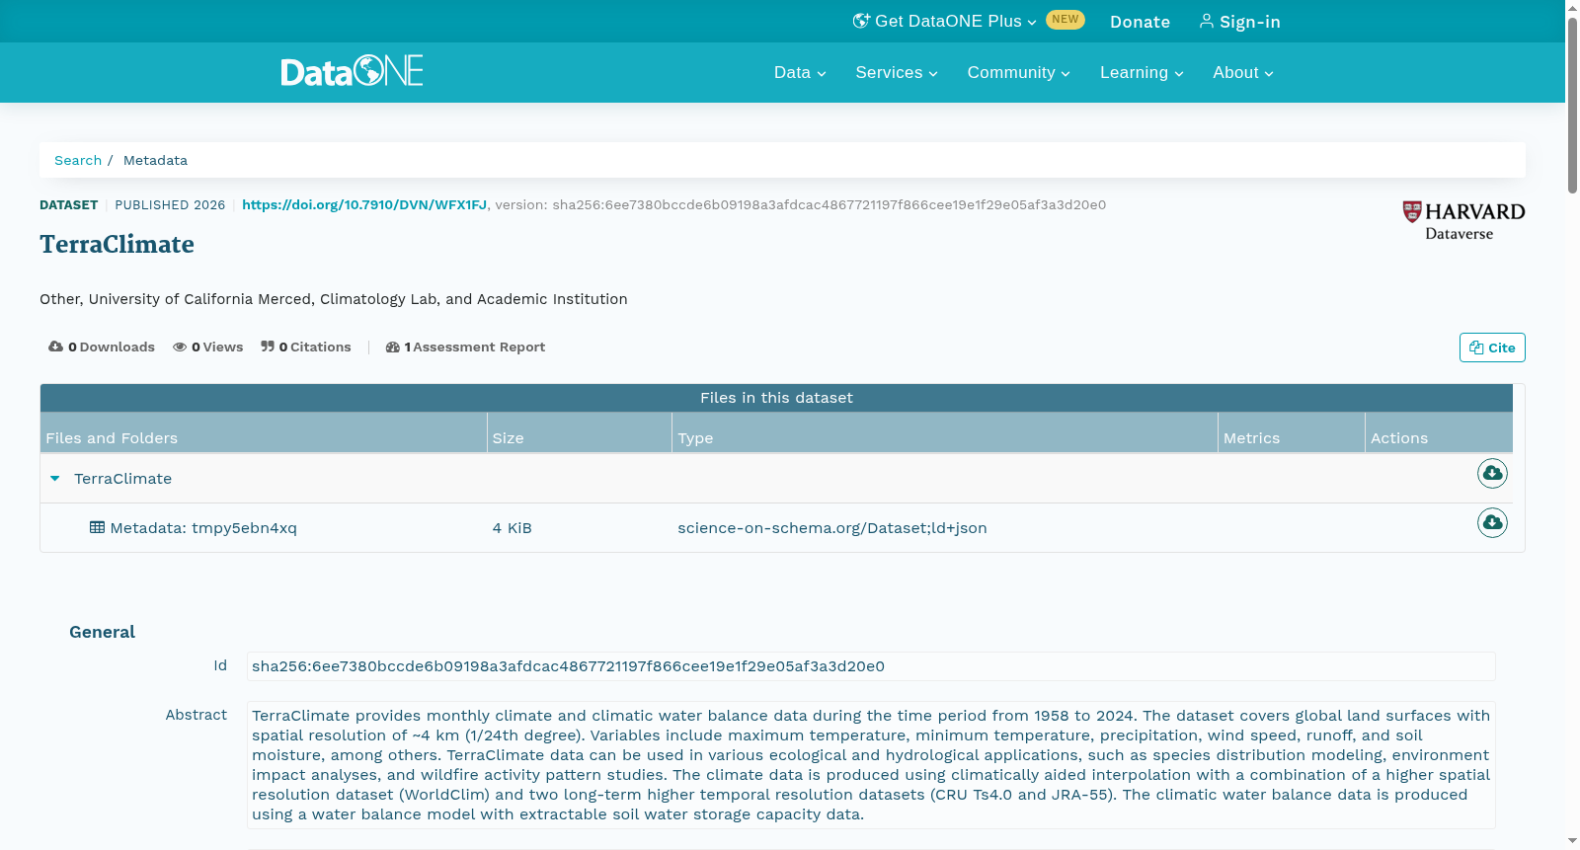The height and width of the screenshot is (850, 1580).
Task: Open the Learning dropdown
Action: tap(1142, 73)
